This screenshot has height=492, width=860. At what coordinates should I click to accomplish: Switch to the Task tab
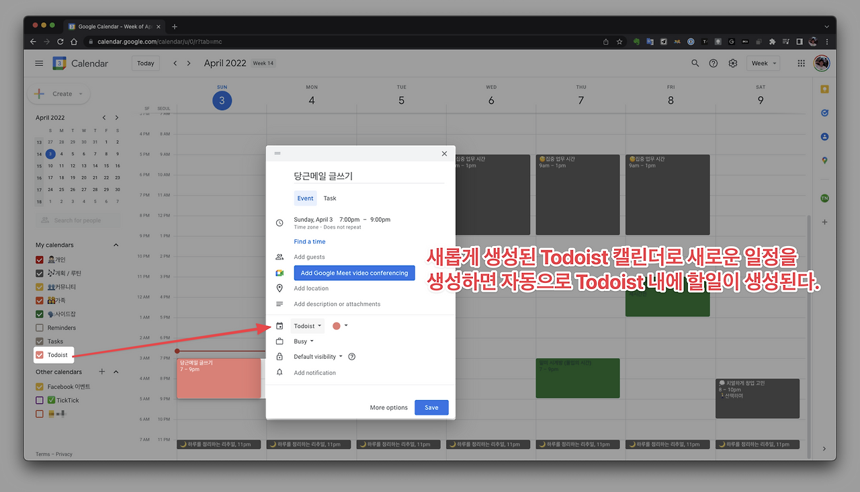click(x=330, y=198)
